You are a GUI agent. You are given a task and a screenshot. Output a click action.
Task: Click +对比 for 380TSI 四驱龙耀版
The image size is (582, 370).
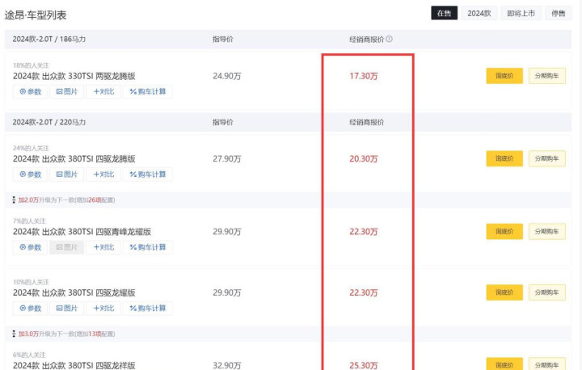pos(103,308)
